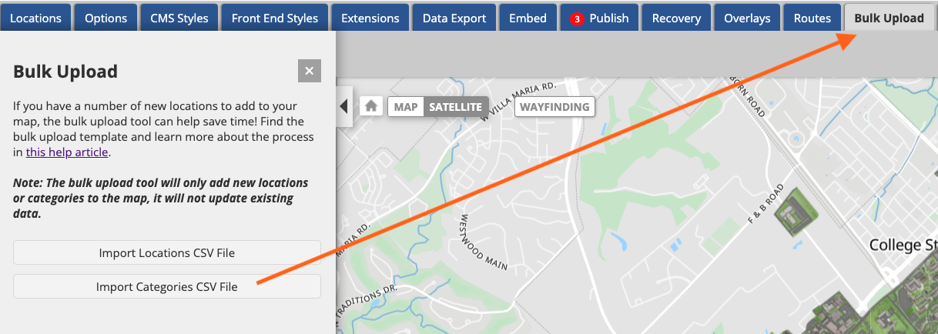Image resolution: width=938 pixels, height=334 pixels.
Task: Click Import Categories CSV File button
Action: (x=166, y=287)
